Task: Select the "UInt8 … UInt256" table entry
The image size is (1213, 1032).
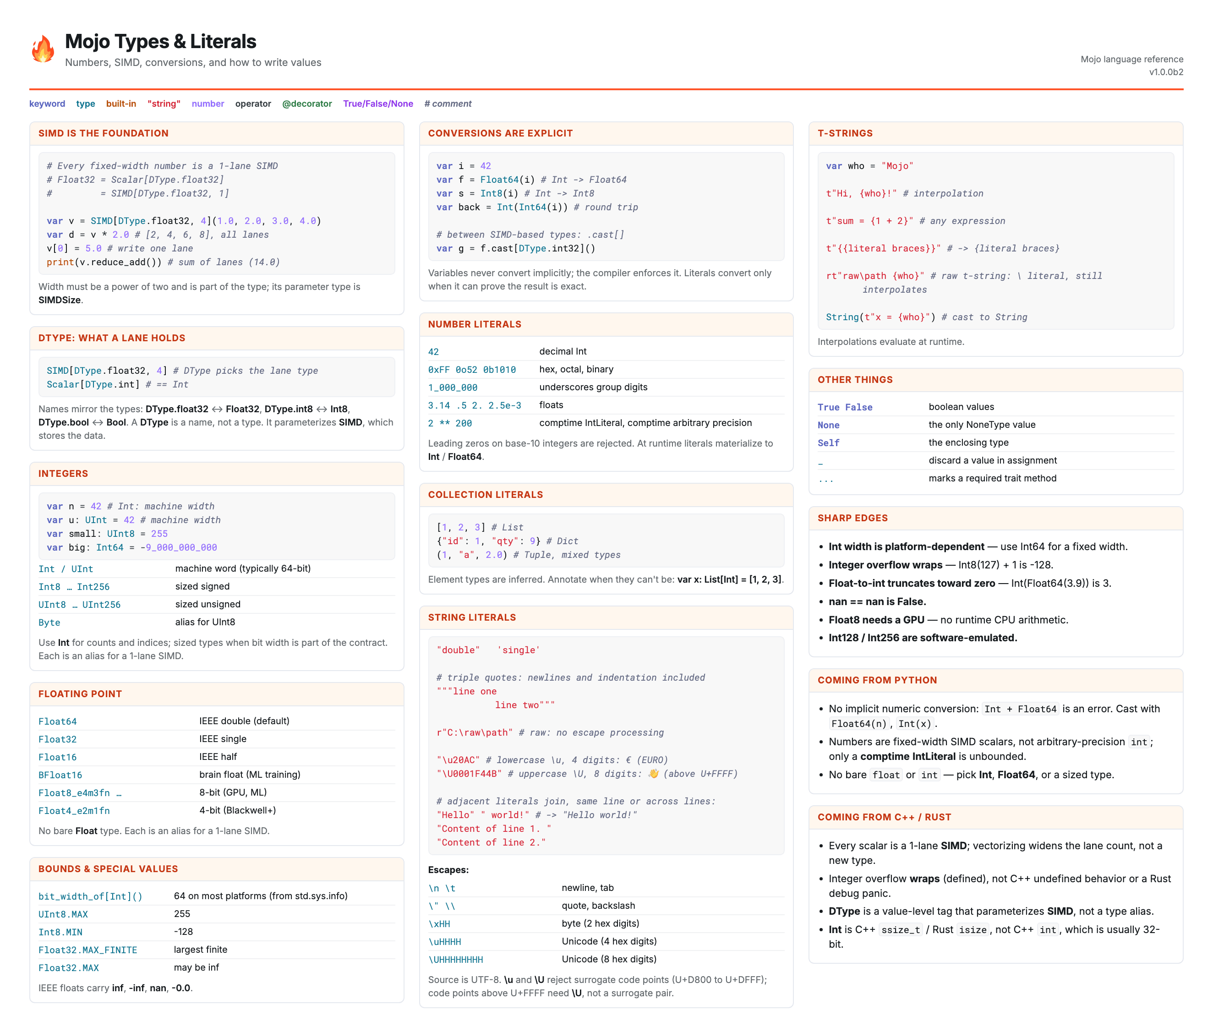Action: pos(80,604)
